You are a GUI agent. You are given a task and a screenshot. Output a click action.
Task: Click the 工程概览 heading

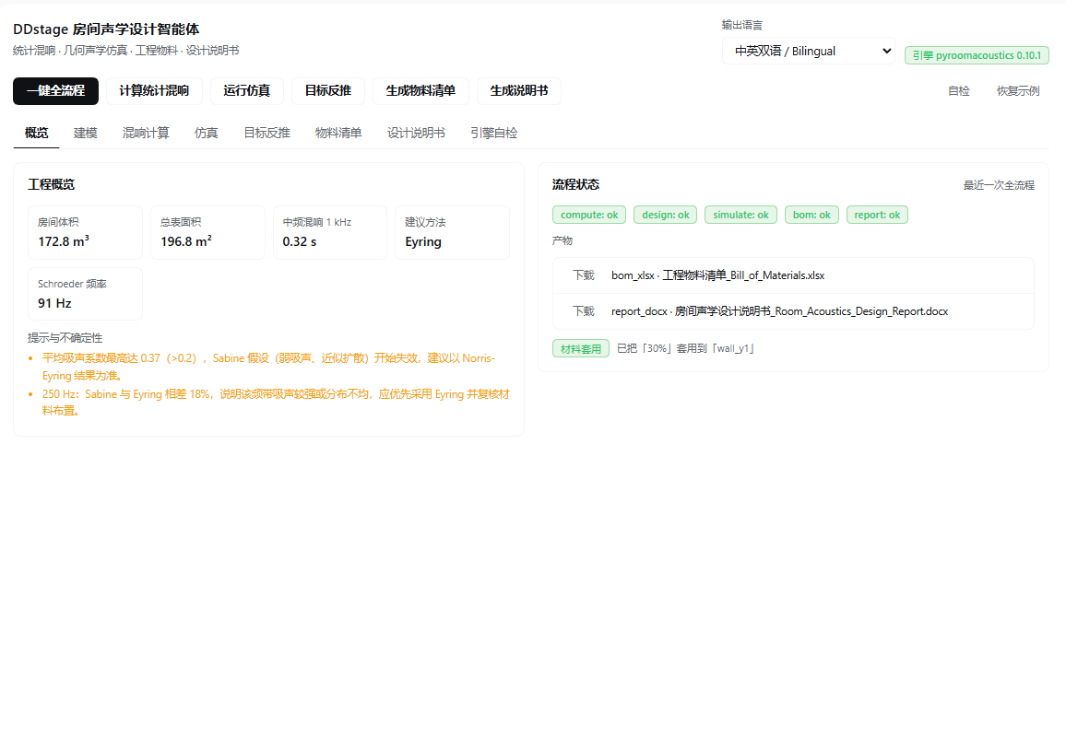[x=51, y=184]
